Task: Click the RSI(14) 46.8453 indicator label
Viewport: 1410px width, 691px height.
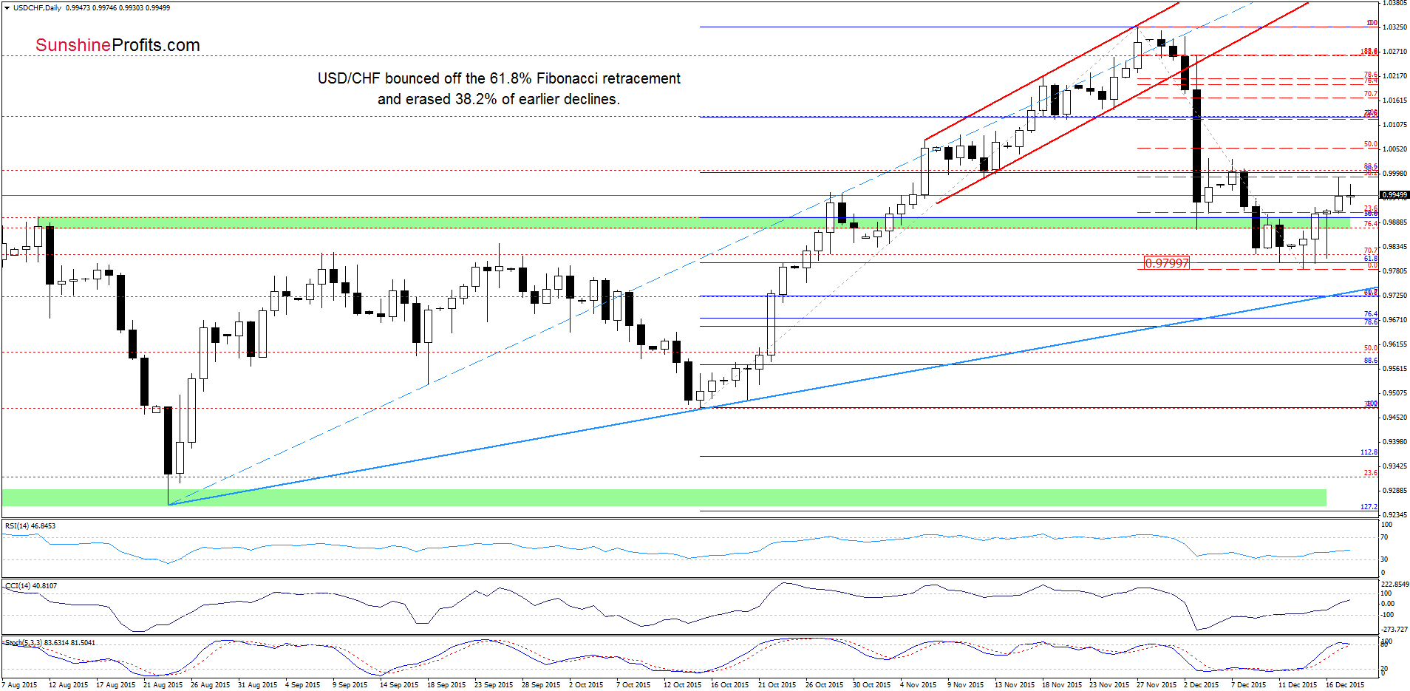Action: 30,526
